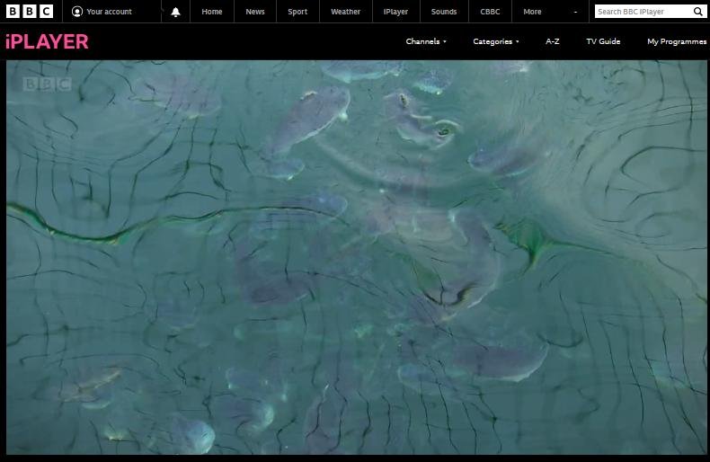Click the account avatar icon
710x462 pixels.
point(77,12)
